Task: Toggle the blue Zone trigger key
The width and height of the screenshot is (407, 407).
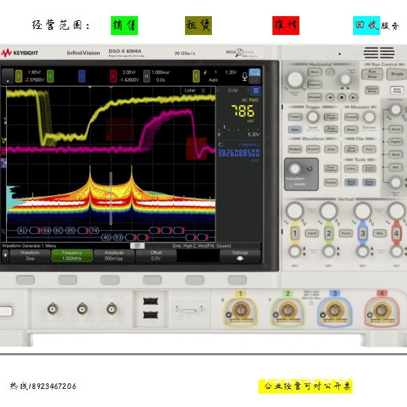Action: pos(295,129)
